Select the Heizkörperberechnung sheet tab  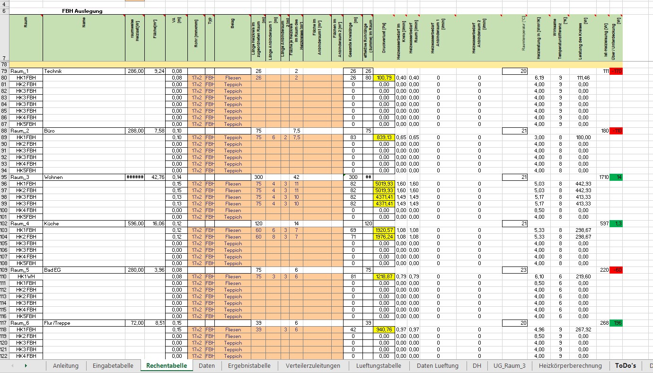coord(570,365)
